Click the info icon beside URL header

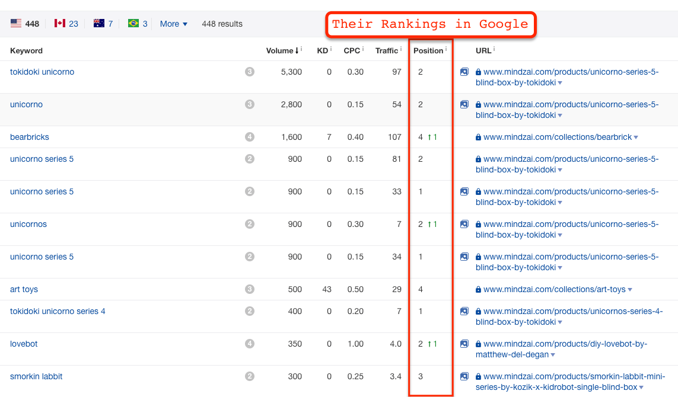(x=494, y=49)
